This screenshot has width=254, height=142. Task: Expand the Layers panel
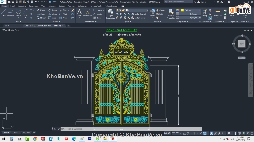(x=127, y=22)
